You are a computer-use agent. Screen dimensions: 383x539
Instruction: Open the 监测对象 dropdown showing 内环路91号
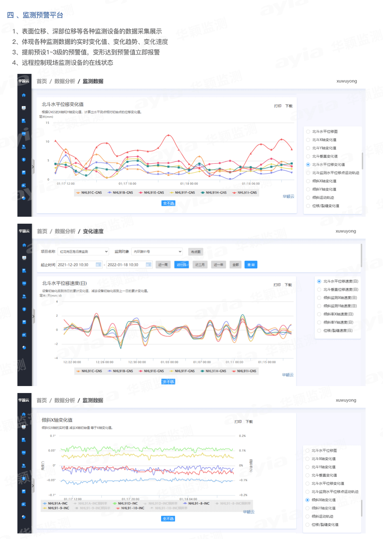pos(157,252)
